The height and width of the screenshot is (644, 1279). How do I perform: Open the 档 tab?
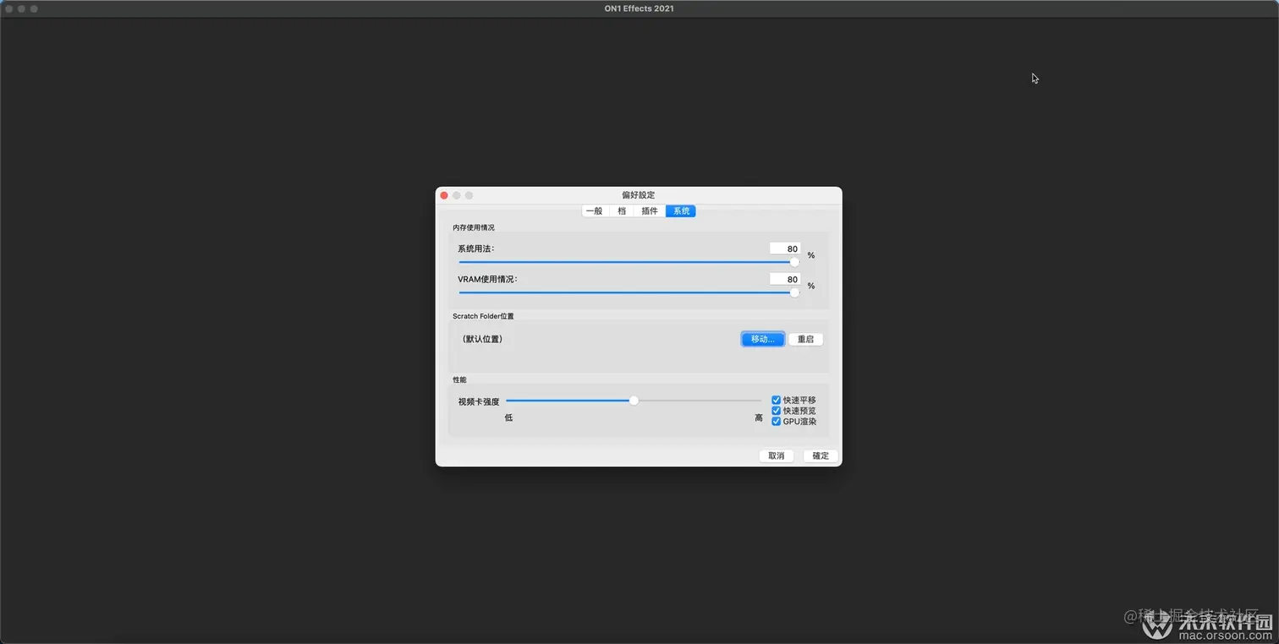click(x=622, y=211)
